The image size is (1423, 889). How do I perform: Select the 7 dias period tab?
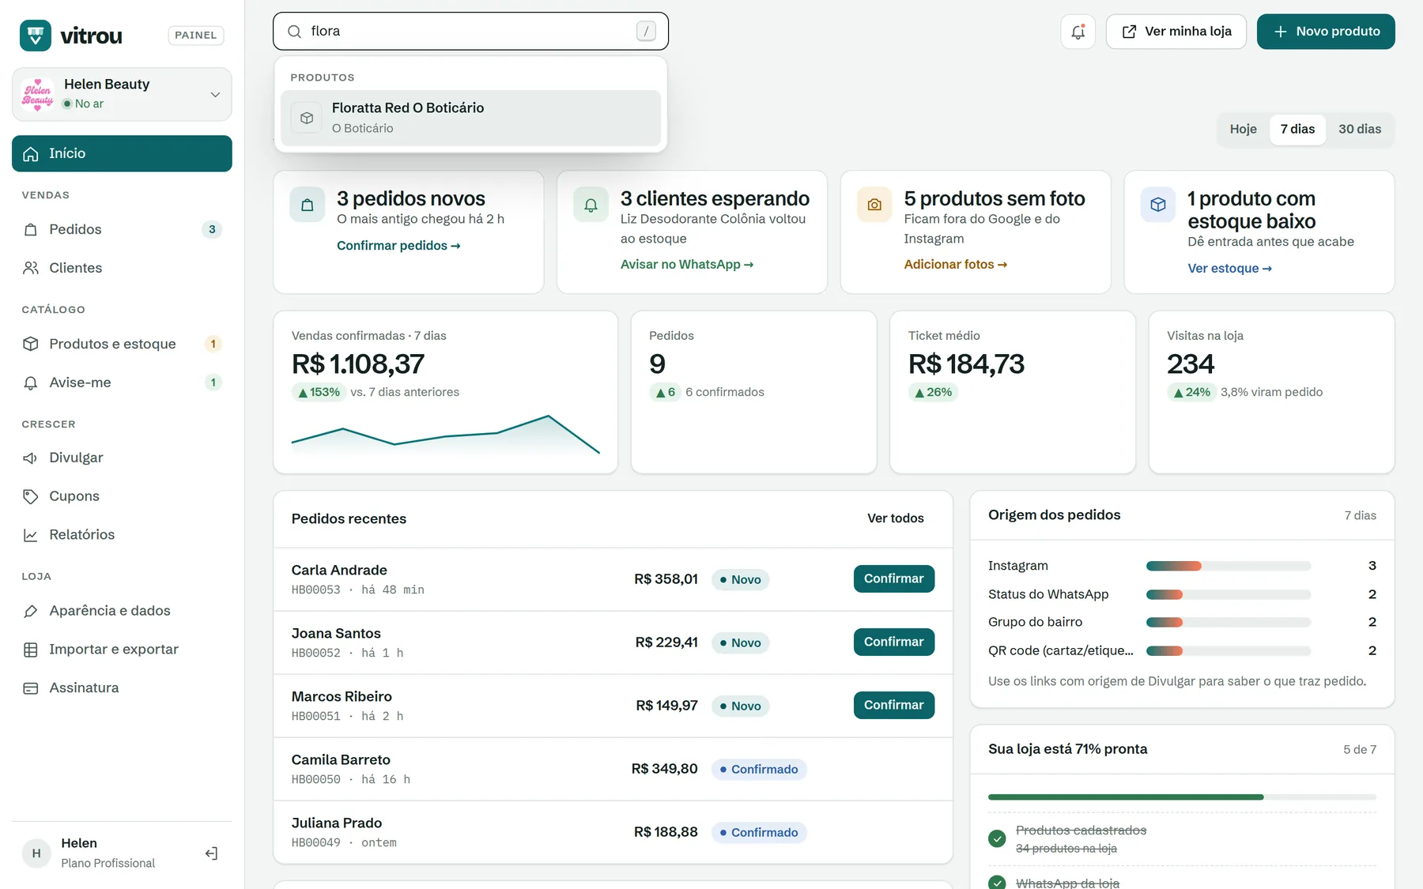click(x=1297, y=129)
